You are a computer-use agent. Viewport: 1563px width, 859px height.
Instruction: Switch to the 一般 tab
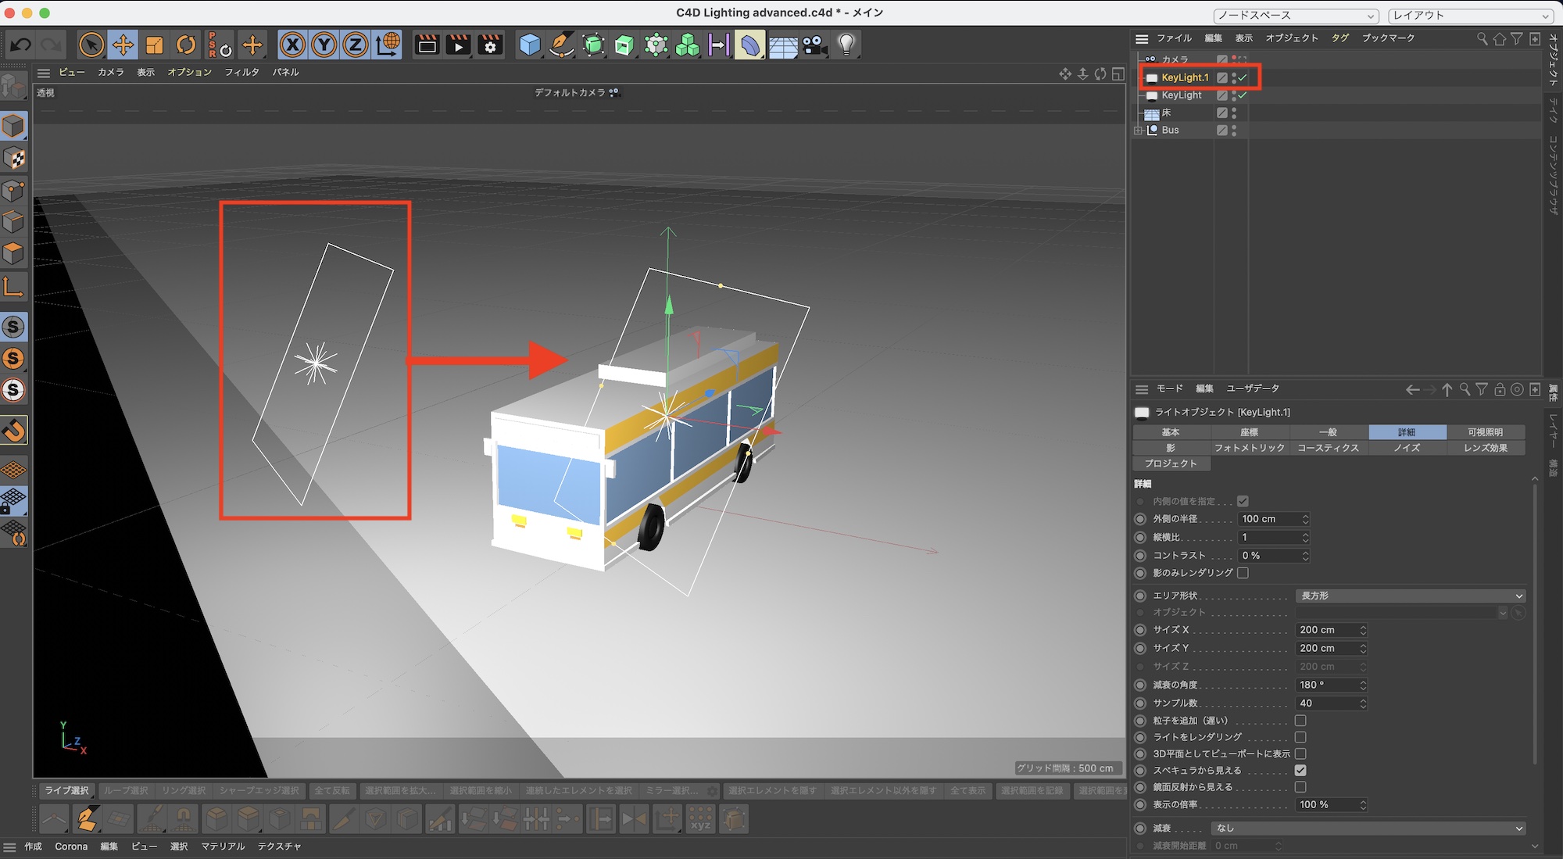[1328, 432]
